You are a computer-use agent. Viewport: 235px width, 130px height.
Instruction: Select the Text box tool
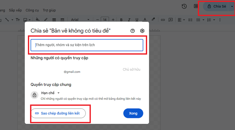pyautogui.click(x=18, y=20)
